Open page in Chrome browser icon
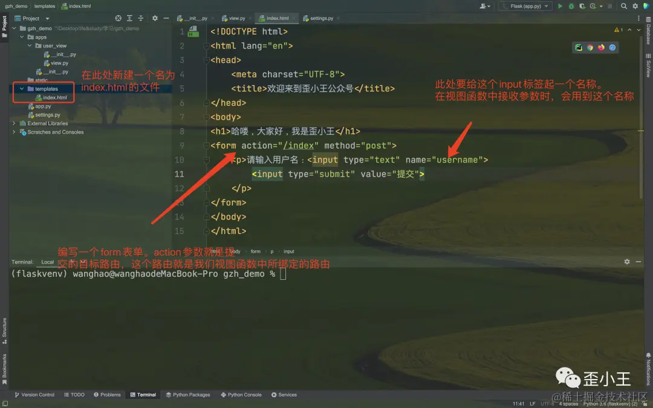 tap(590, 48)
